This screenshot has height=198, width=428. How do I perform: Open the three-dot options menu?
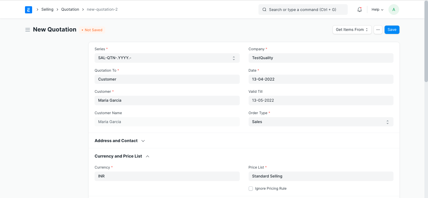(x=378, y=29)
